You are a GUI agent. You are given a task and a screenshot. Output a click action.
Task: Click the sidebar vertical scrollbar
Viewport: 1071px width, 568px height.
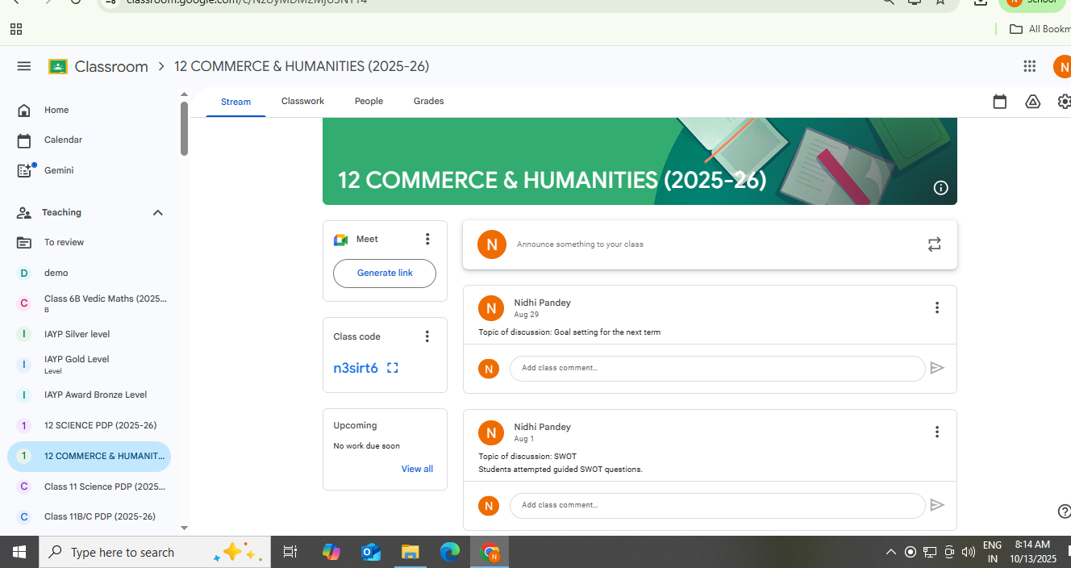point(184,129)
